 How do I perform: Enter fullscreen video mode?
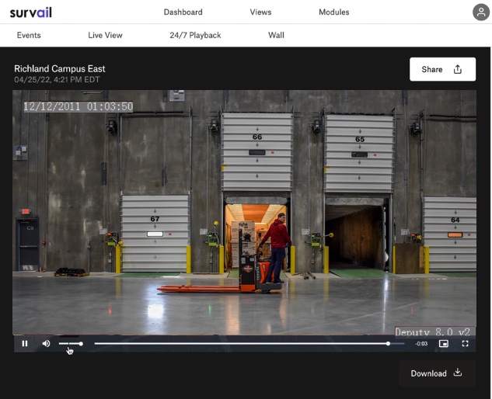click(x=466, y=343)
